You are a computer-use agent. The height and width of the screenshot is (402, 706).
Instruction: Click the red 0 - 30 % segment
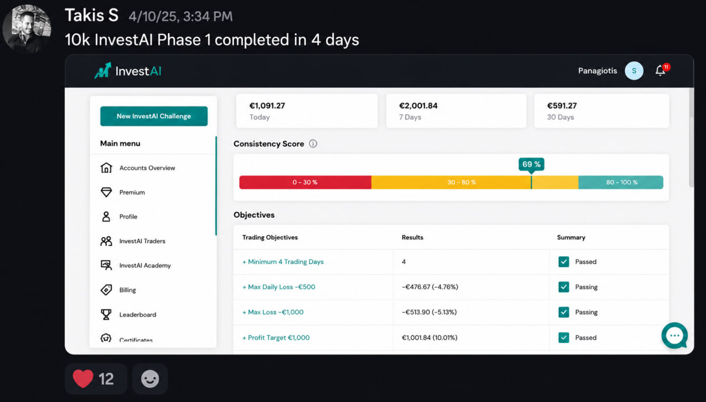[x=305, y=182]
